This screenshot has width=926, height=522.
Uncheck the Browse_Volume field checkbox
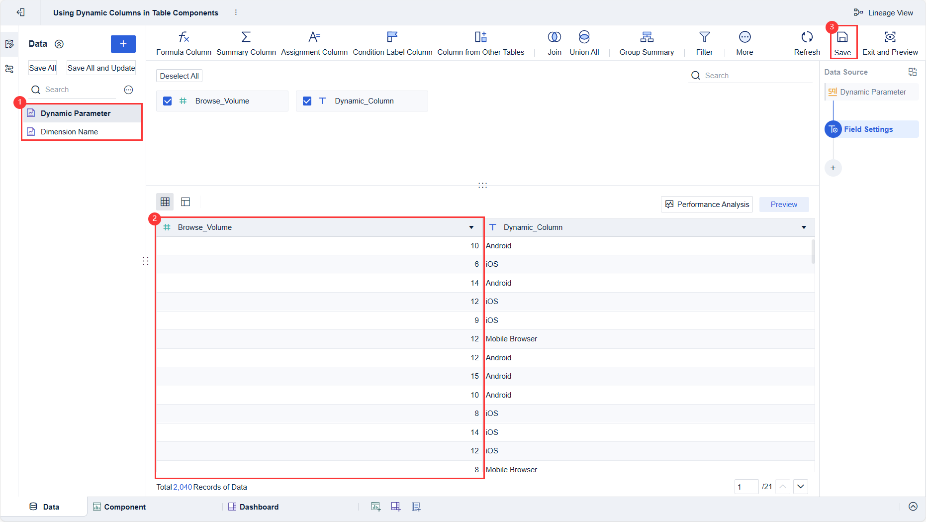click(x=168, y=101)
